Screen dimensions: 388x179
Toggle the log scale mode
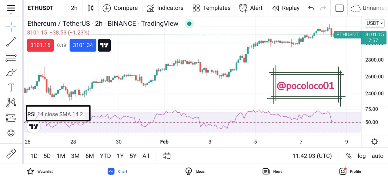(x=362, y=156)
